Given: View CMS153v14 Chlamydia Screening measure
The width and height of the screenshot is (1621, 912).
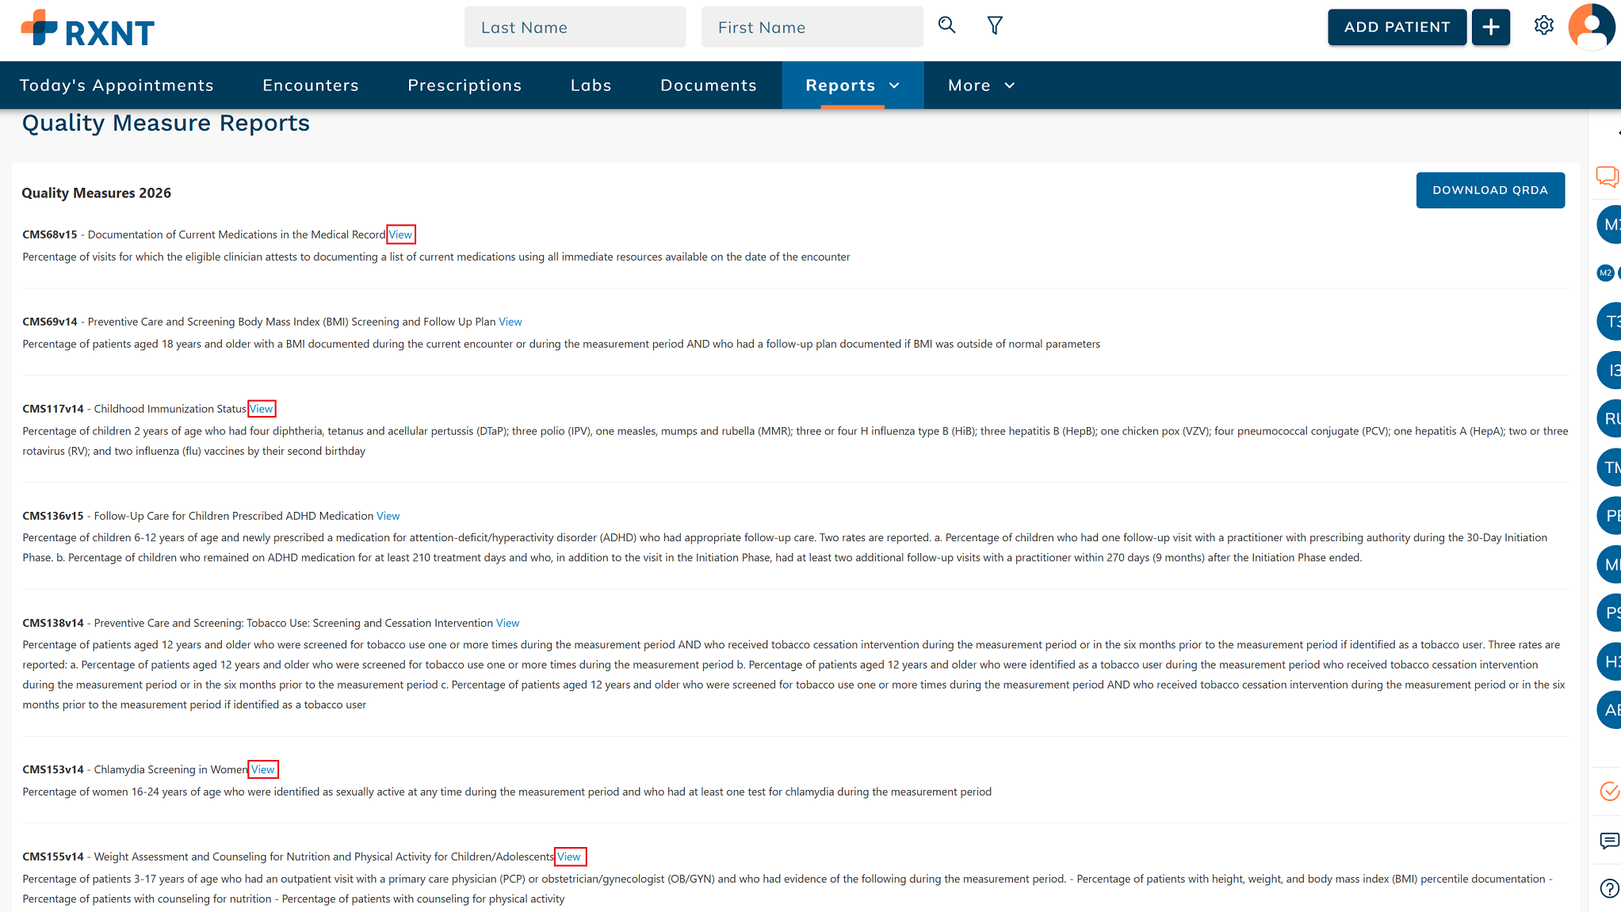Looking at the screenshot, I should click(x=263, y=769).
